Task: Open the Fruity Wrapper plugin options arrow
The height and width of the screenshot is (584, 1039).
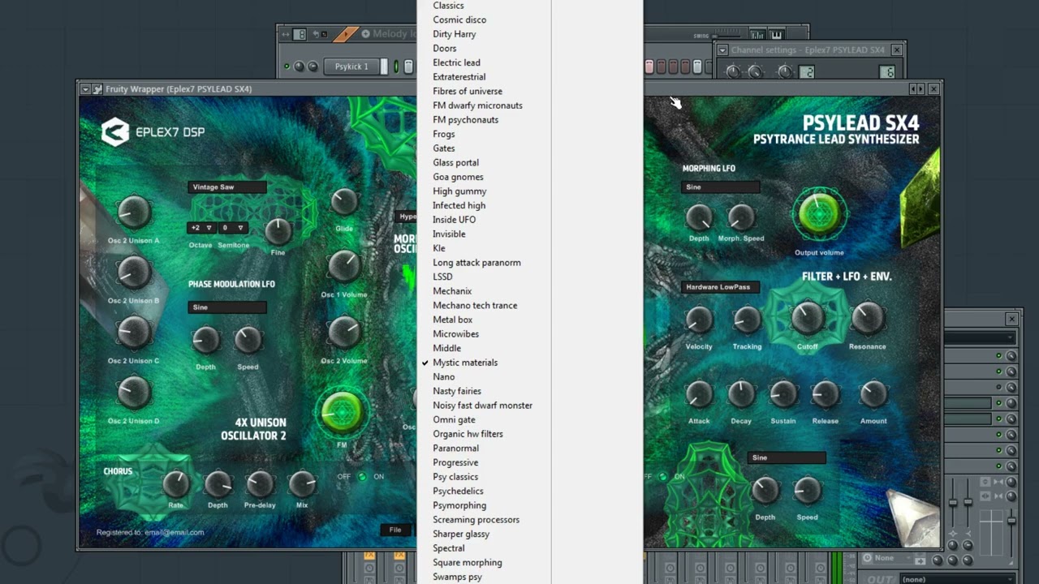Action: (x=85, y=89)
